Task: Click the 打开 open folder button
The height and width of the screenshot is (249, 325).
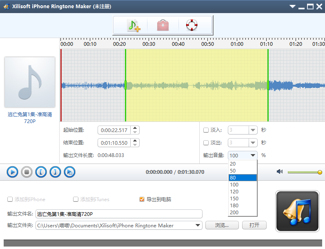Action: pyautogui.click(x=254, y=225)
